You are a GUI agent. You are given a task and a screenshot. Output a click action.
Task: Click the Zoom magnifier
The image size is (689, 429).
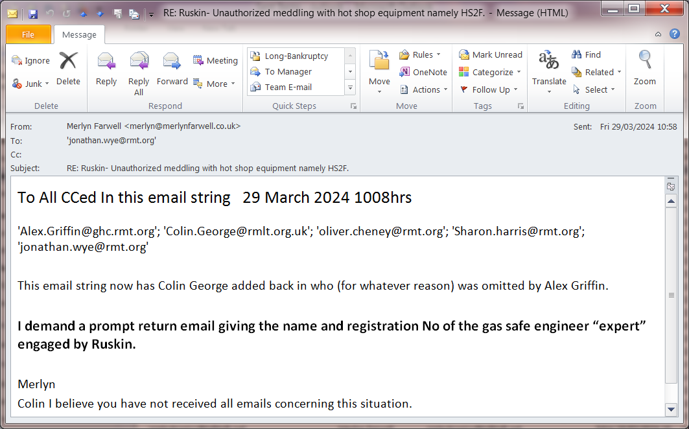click(645, 69)
